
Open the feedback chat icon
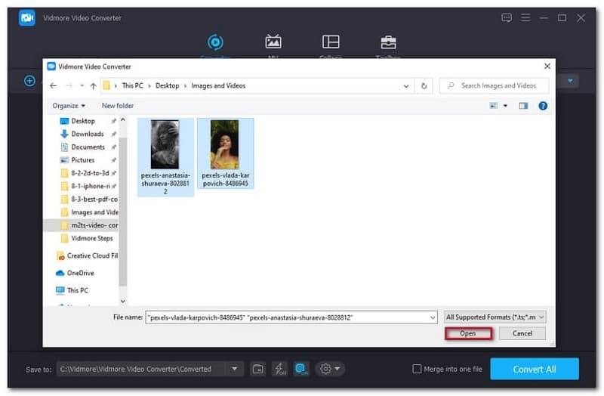tap(506, 17)
